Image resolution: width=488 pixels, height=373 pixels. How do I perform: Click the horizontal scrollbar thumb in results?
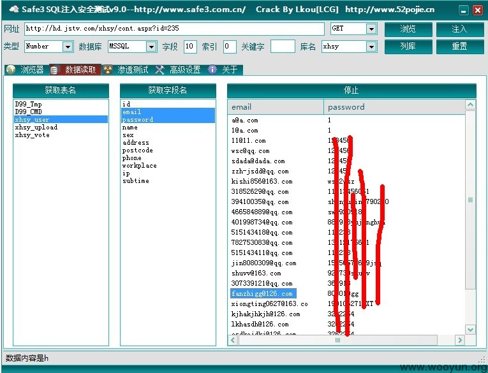pos(337,340)
